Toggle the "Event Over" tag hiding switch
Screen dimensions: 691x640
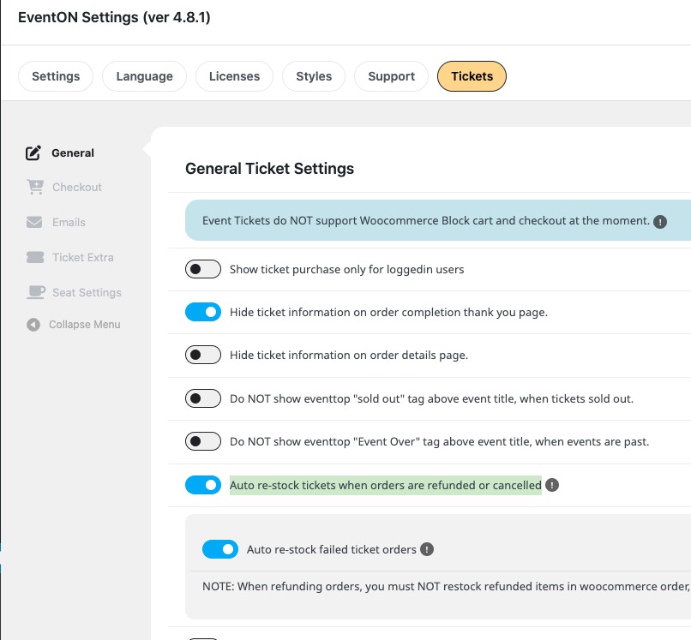202,441
